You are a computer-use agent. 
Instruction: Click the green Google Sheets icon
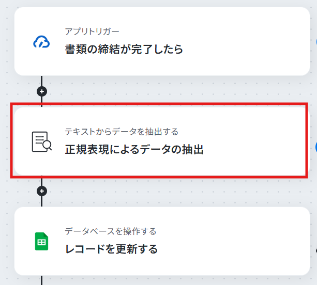(x=42, y=242)
